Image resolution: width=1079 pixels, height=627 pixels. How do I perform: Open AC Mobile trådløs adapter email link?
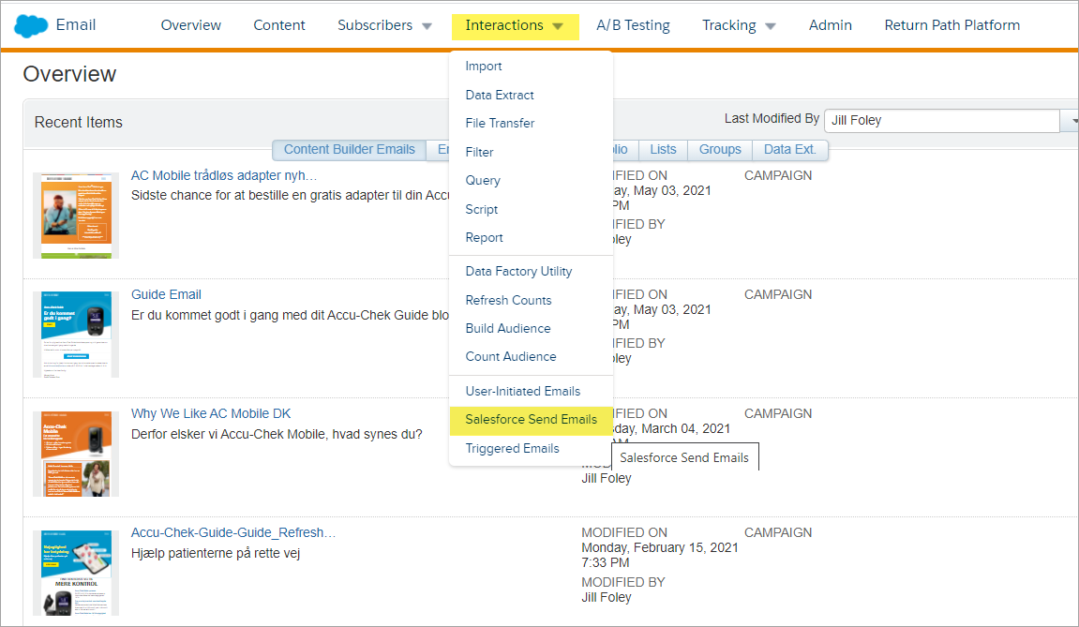tap(224, 175)
